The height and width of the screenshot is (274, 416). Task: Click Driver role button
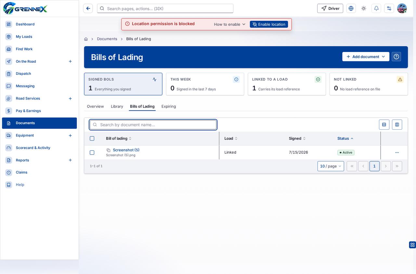[x=330, y=8]
